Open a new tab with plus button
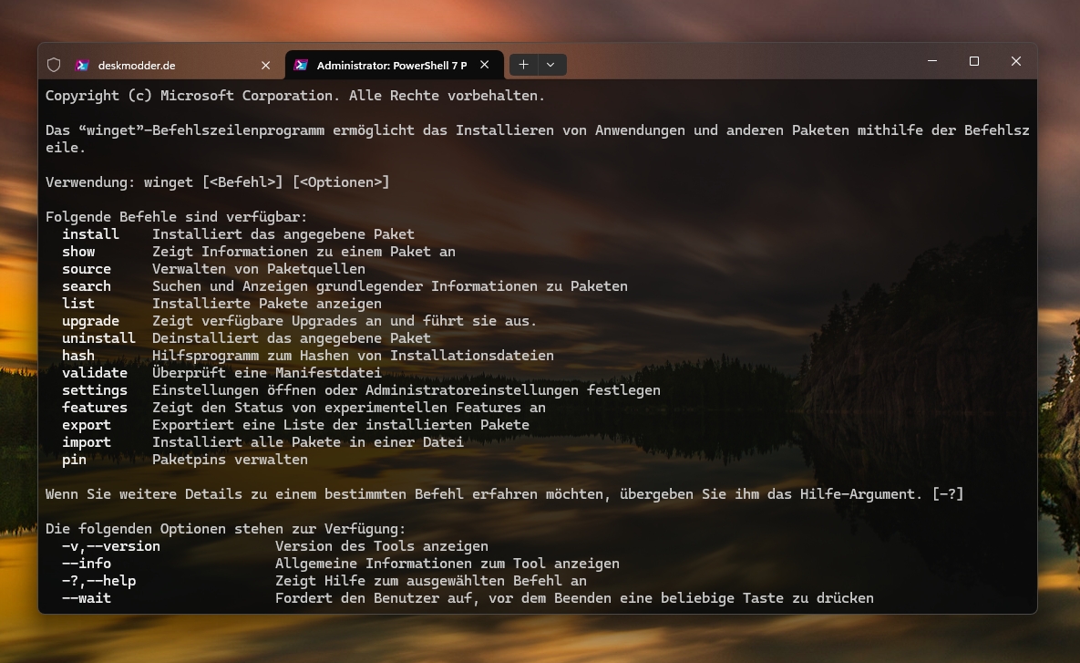The image size is (1080, 663). click(523, 64)
